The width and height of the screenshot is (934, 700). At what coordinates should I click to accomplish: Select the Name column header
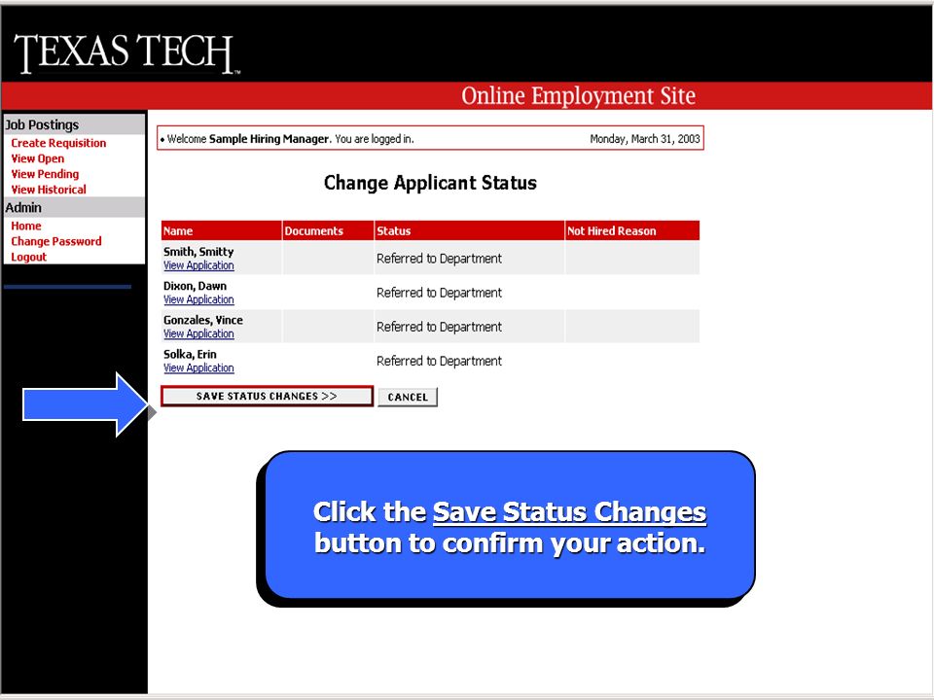pos(221,231)
